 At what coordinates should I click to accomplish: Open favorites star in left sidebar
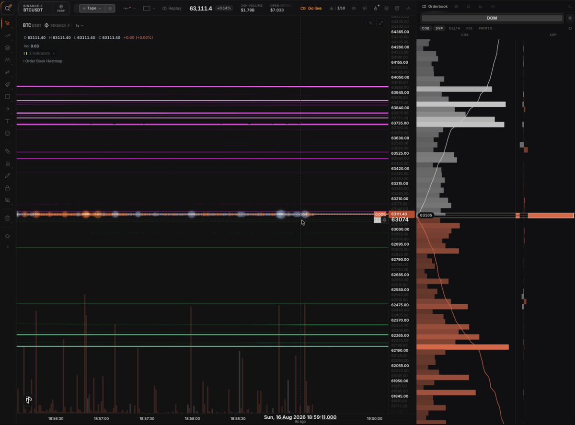click(x=8, y=236)
